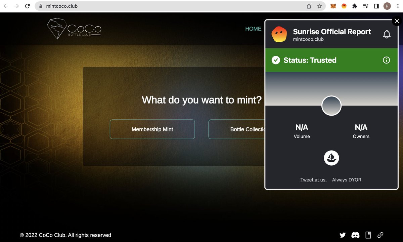Open the media controls toolbar icon
This screenshot has width=403, height=242.
pos(365,6)
